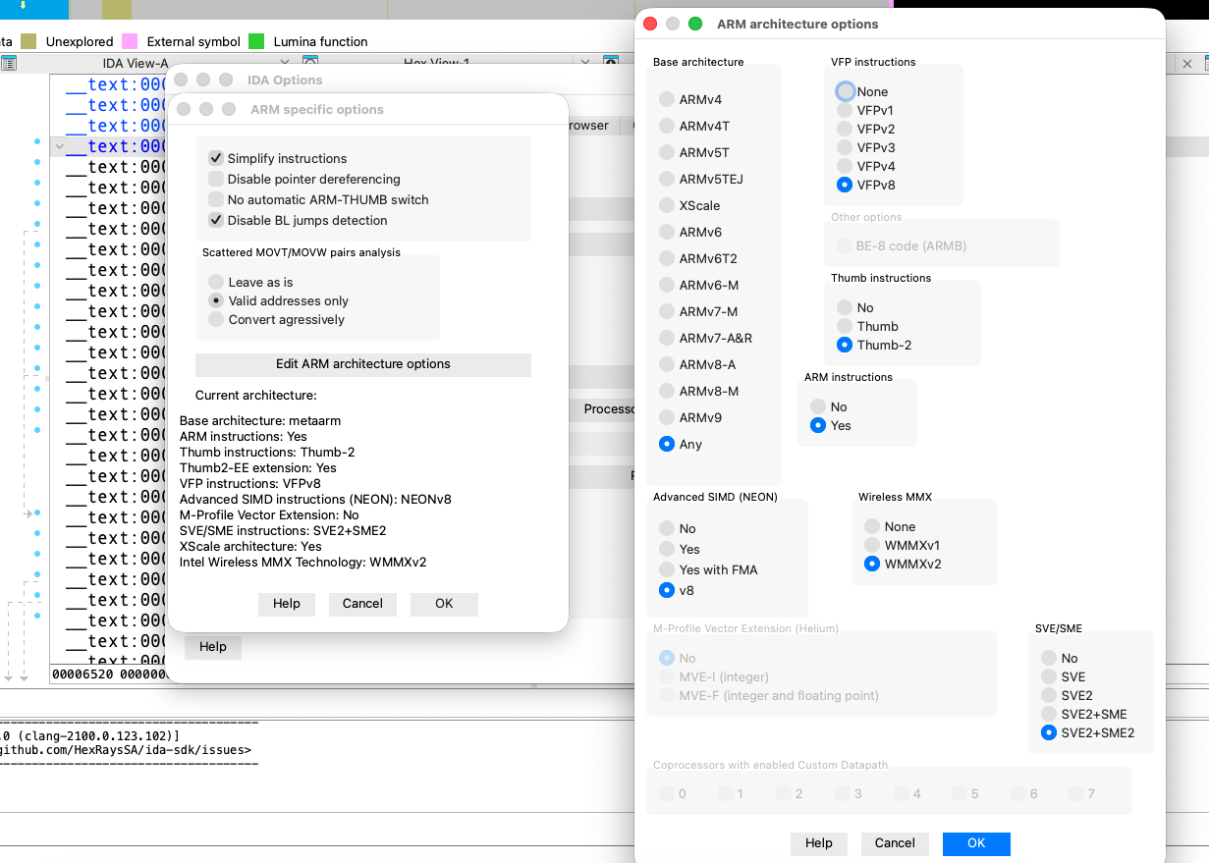Select Leave as is for MOVT/MOVW

[216, 282]
